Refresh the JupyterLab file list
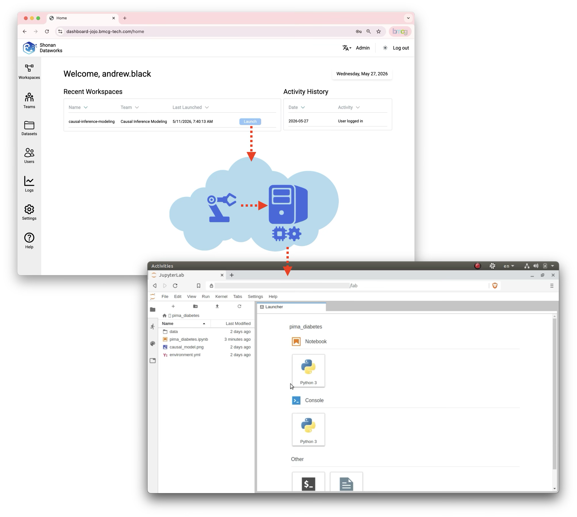 coord(239,306)
